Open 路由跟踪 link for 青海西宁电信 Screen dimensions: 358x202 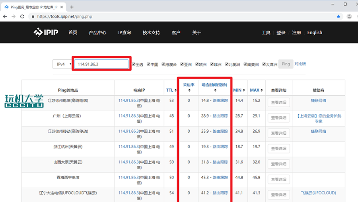point(220,177)
